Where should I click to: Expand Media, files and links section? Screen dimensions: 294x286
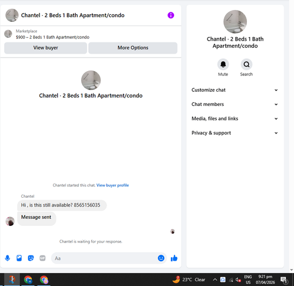(235, 119)
